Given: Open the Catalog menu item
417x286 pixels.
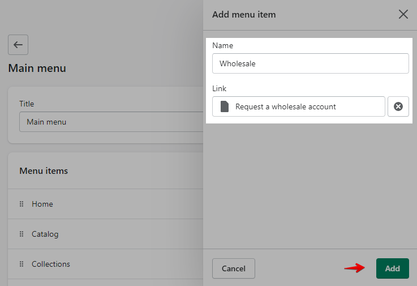Looking at the screenshot, I should (45, 234).
